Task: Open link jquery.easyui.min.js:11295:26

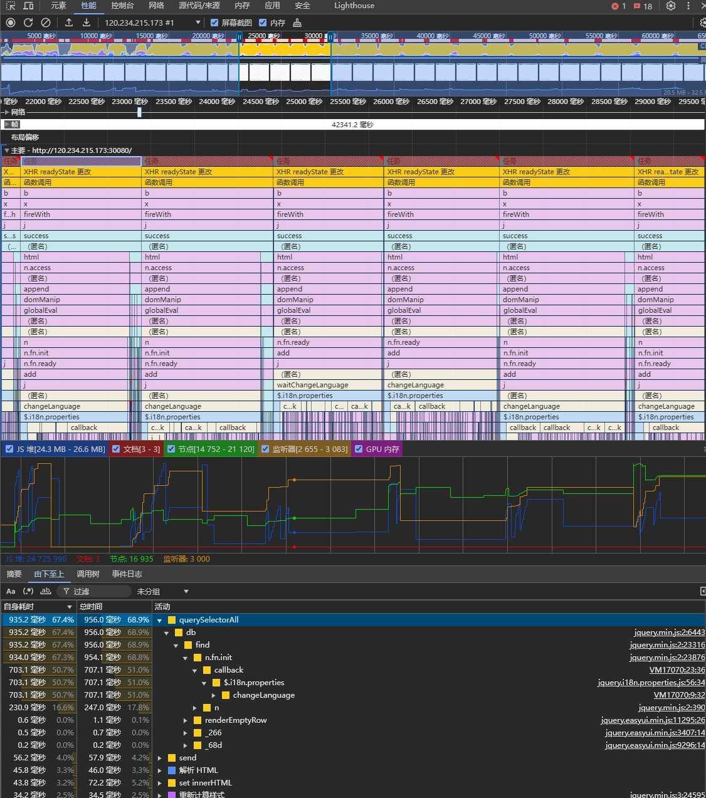Action: click(x=653, y=720)
